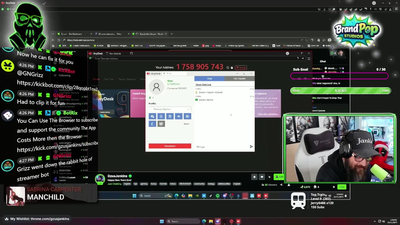Toggle sound transmission permission icon

[178, 116]
